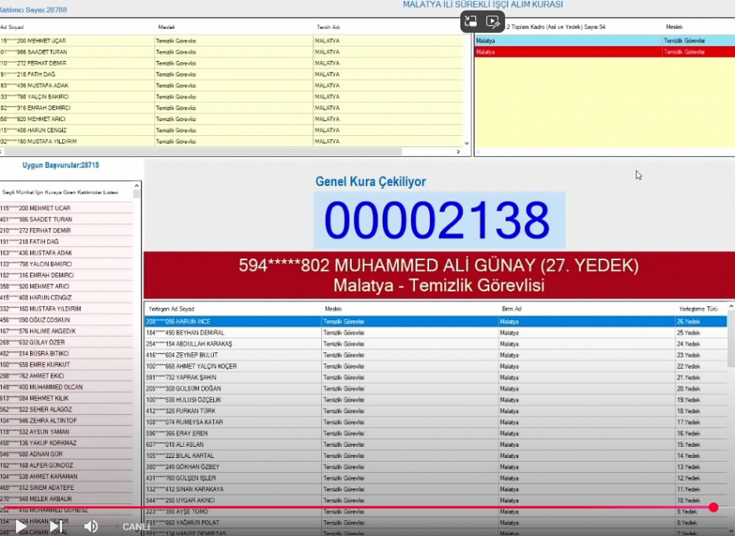
Task: Click the Yerleştirme Türü column header
Action: point(699,309)
